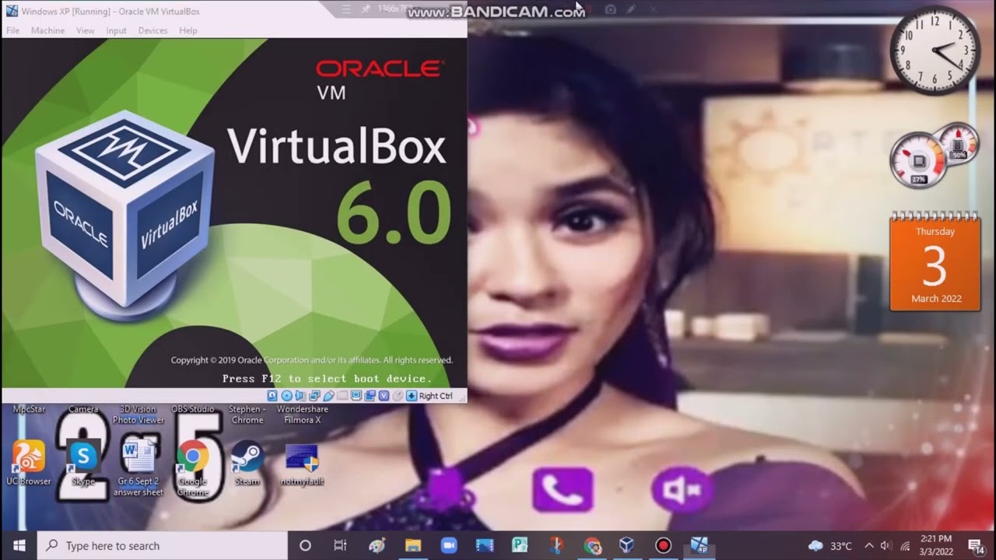Click the Stephen - Chrome desktop label

(x=247, y=415)
